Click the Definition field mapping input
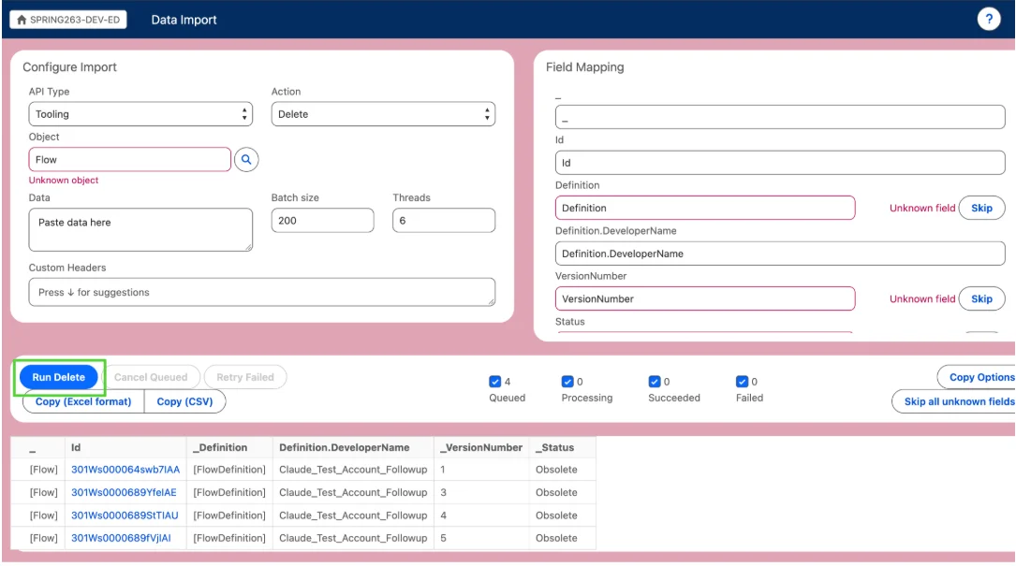The width and height of the screenshot is (1016, 566). (x=705, y=208)
